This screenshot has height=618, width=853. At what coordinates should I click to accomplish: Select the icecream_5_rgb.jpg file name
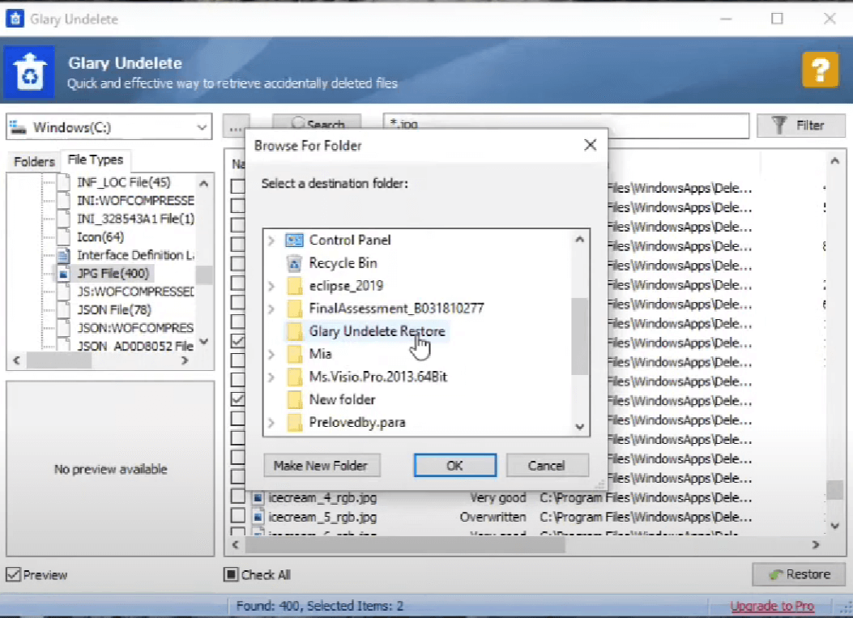322,517
